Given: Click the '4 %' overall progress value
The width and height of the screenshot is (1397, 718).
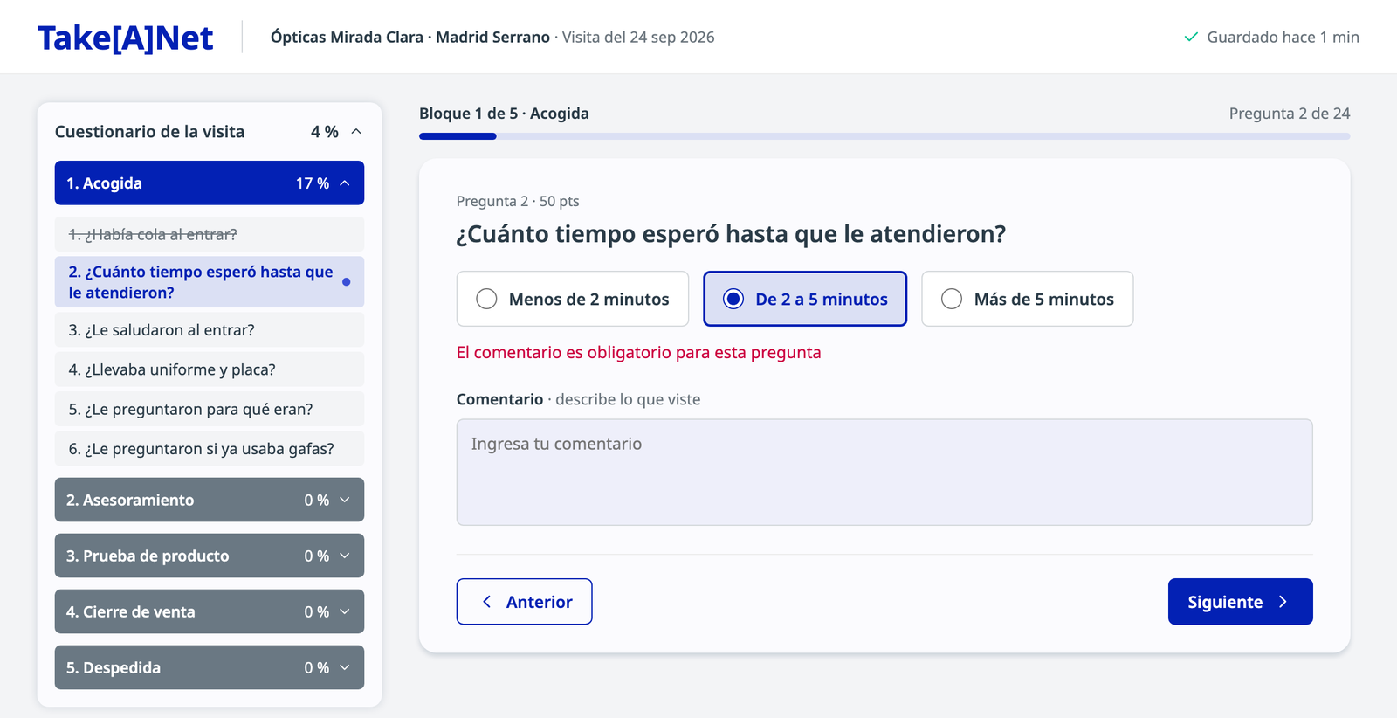Looking at the screenshot, I should 325,132.
